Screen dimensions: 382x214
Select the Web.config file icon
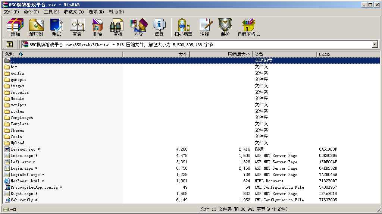7,200
